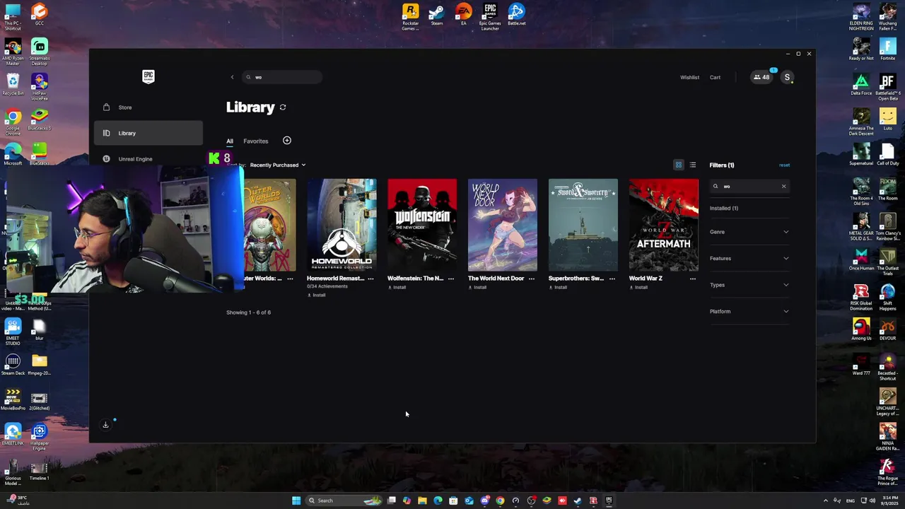Viewport: 905px width, 509px height.
Task: Click the Epic Games logo in sidebar
Action: 148,77
